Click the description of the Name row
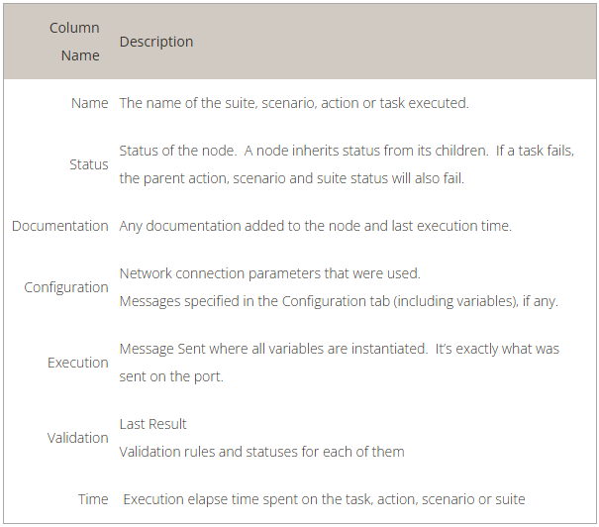This screenshot has width=599, height=527. pyautogui.click(x=294, y=103)
